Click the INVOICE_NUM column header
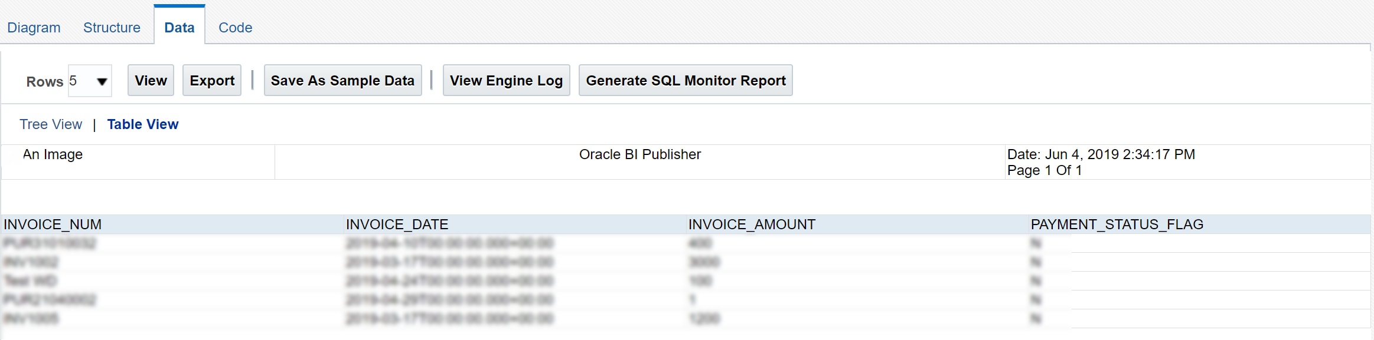1374x340 pixels. (x=53, y=225)
